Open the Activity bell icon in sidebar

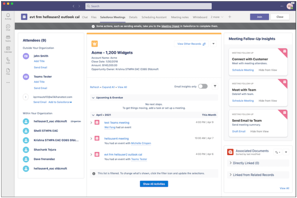coord(8,16)
